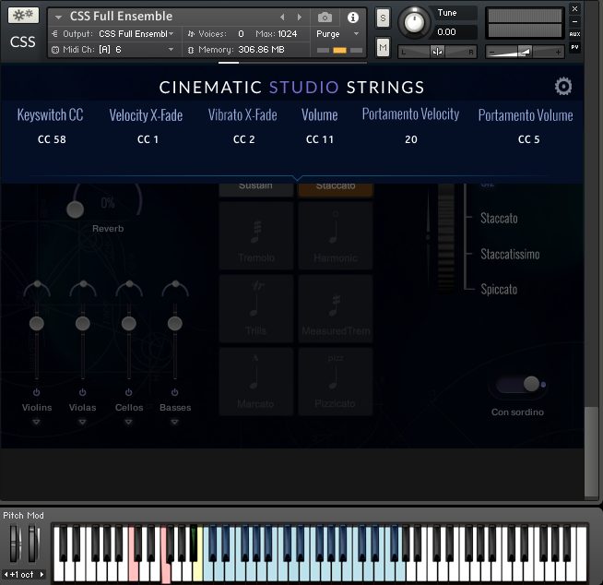Click the Keyswitch CC 58 value
The image size is (603, 585).
coord(52,139)
